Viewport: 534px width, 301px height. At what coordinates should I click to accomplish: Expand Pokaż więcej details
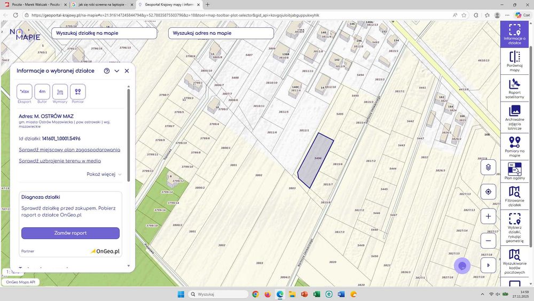(104, 174)
